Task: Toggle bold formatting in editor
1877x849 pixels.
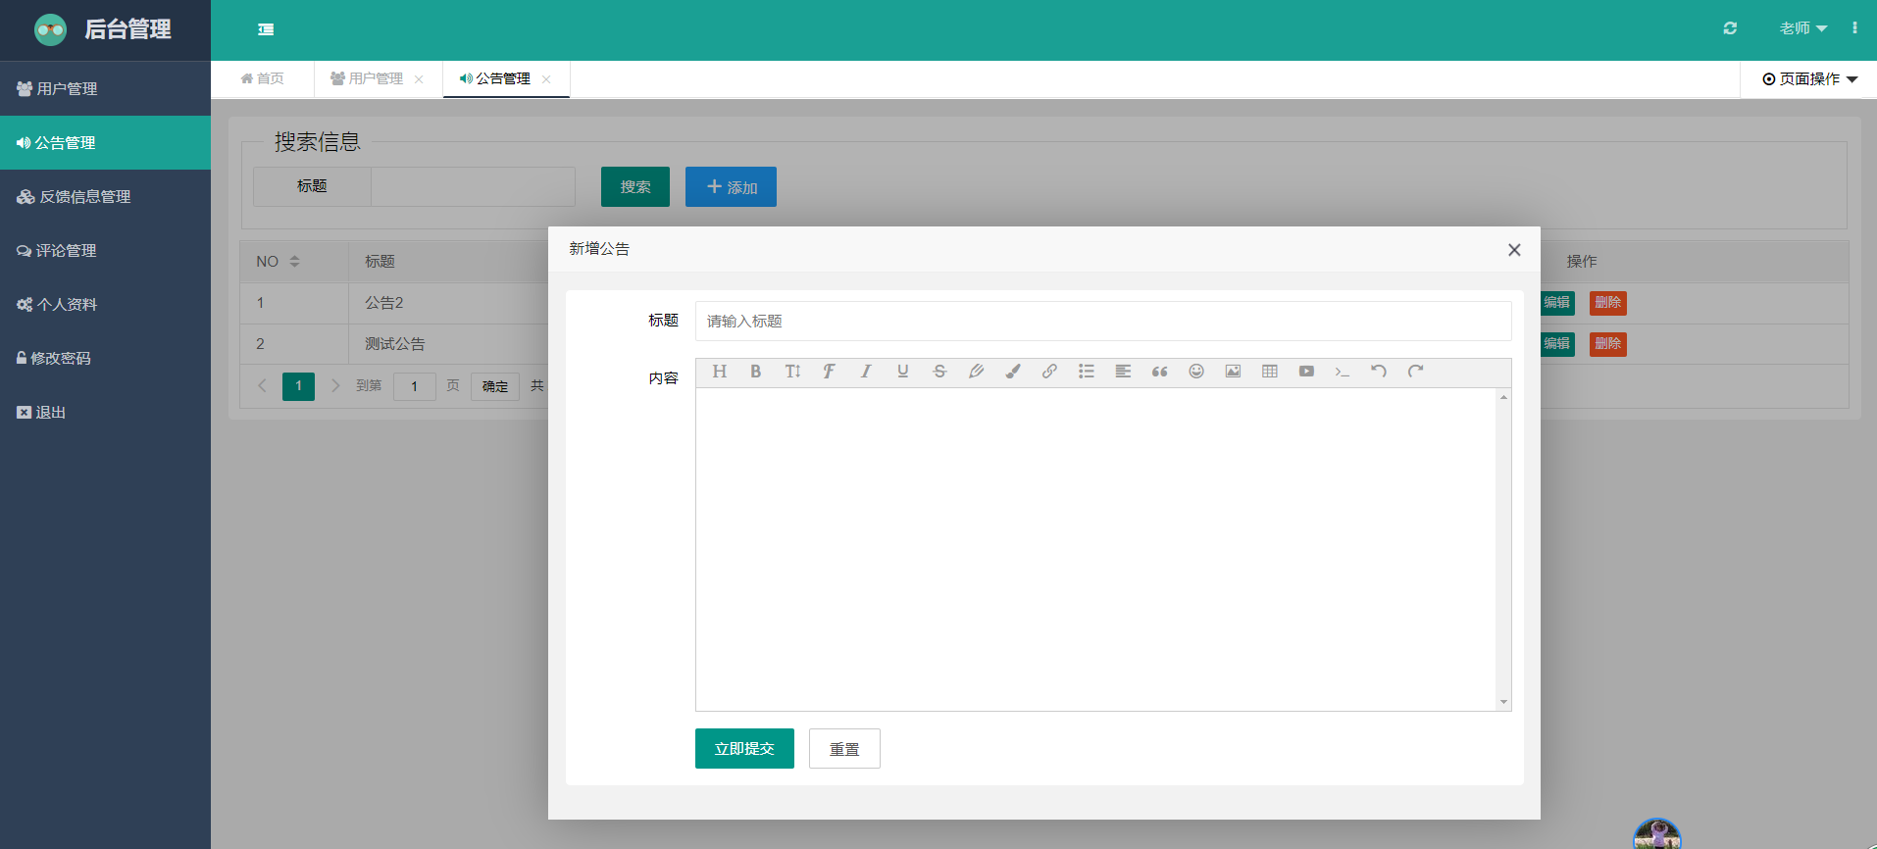Action: [756, 372]
